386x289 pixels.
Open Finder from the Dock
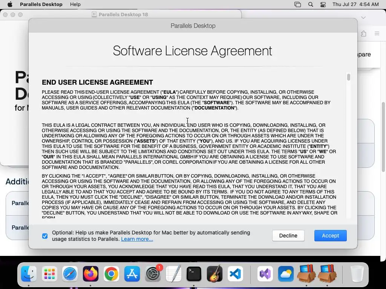click(29, 274)
